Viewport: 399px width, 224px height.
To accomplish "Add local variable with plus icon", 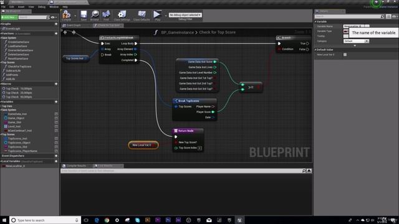I will tap(56, 161).
